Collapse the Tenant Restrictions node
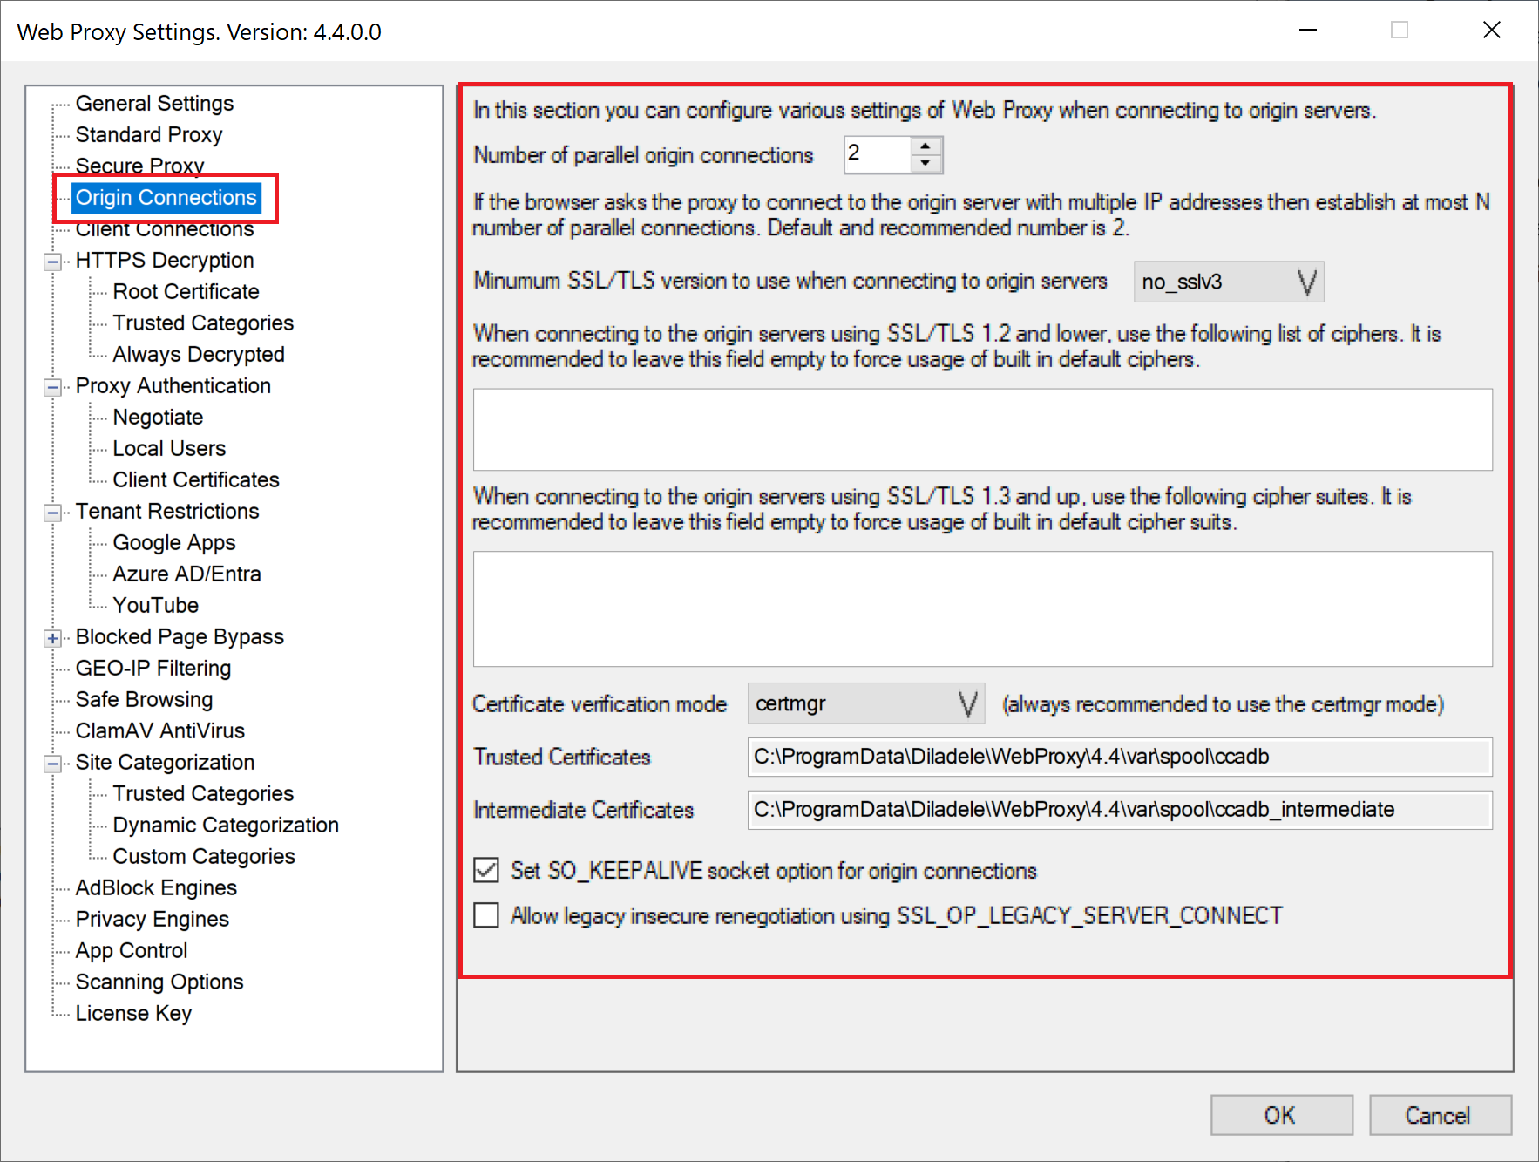This screenshot has height=1162, width=1539. (53, 512)
